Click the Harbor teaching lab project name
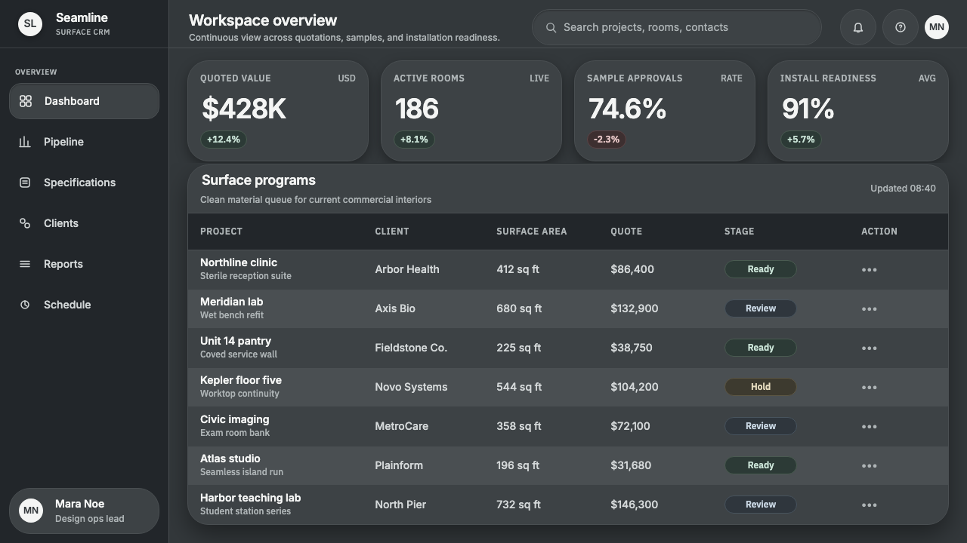967x543 pixels. 251,498
